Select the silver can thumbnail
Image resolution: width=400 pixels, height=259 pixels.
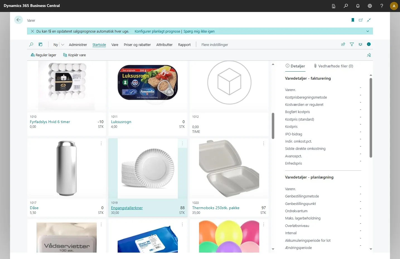67,168
